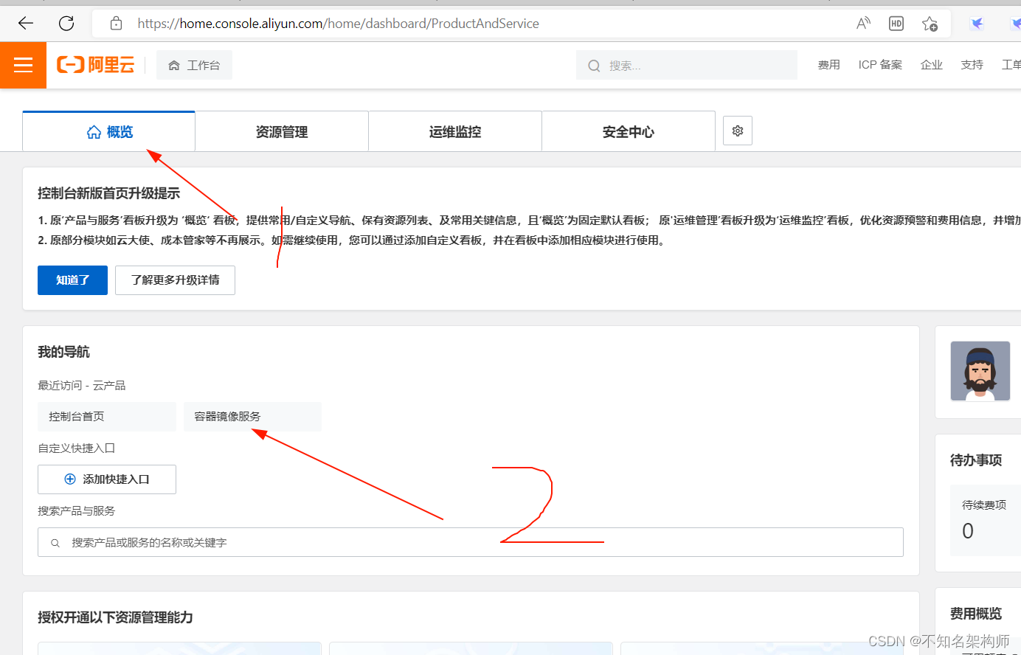The image size is (1021, 655).
Task: Switch to the 运维监控 tab
Action: (x=455, y=131)
